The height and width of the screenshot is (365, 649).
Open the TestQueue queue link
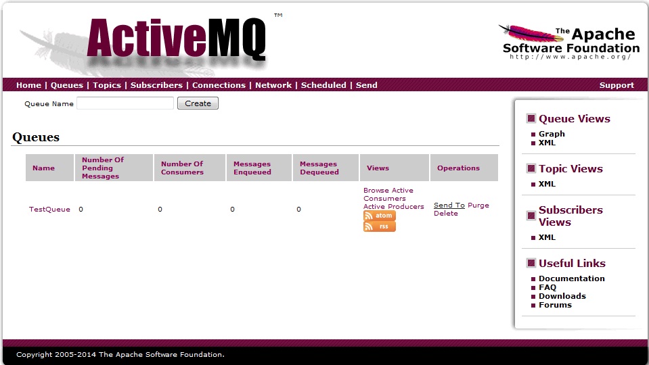click(x=49, y=209)
